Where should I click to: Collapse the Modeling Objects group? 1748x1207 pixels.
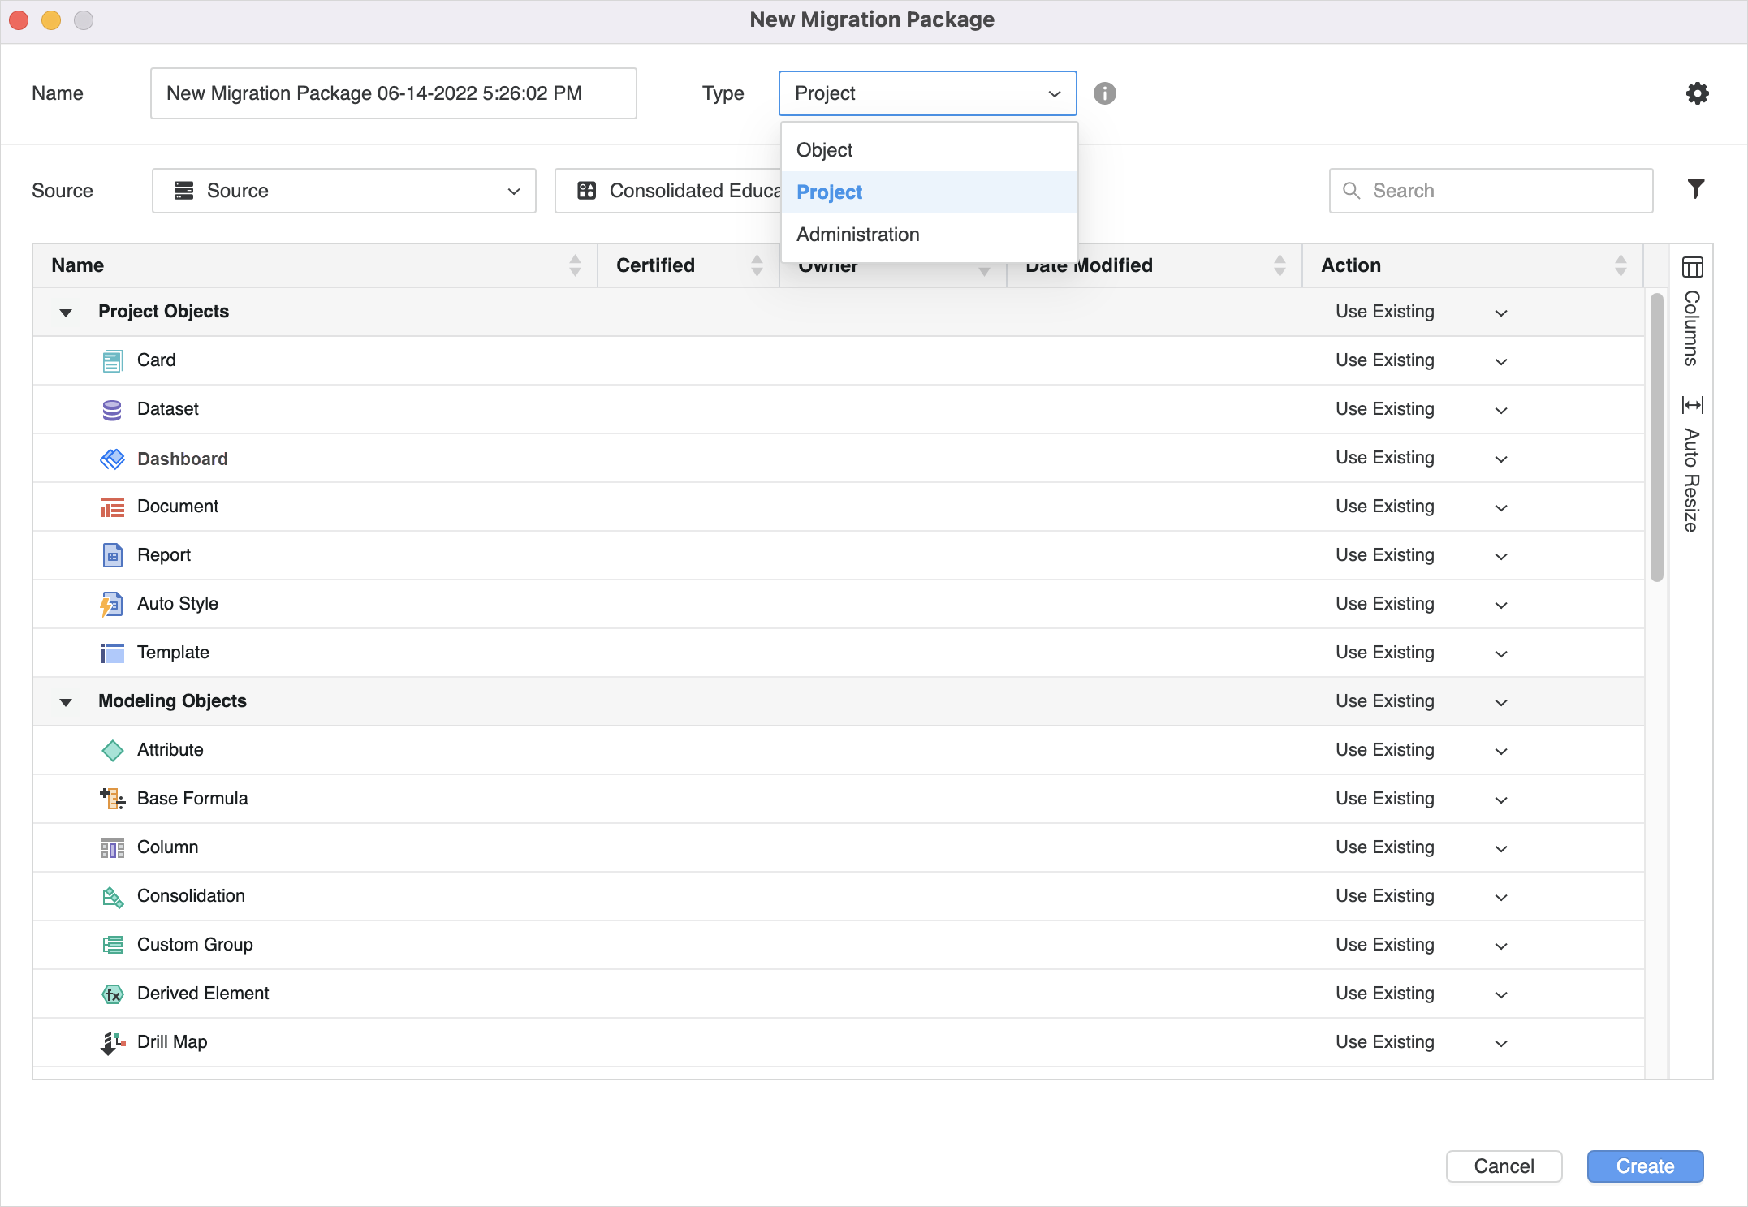[66, 702]
